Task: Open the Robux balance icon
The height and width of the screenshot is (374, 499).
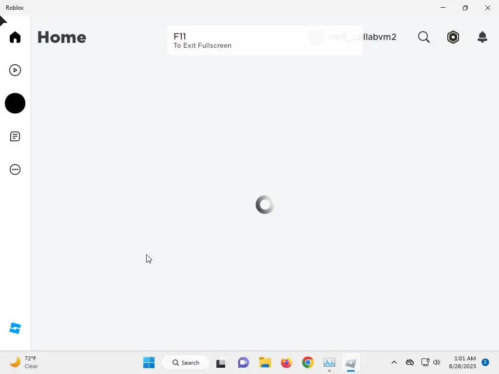Action: coord(453,37)
